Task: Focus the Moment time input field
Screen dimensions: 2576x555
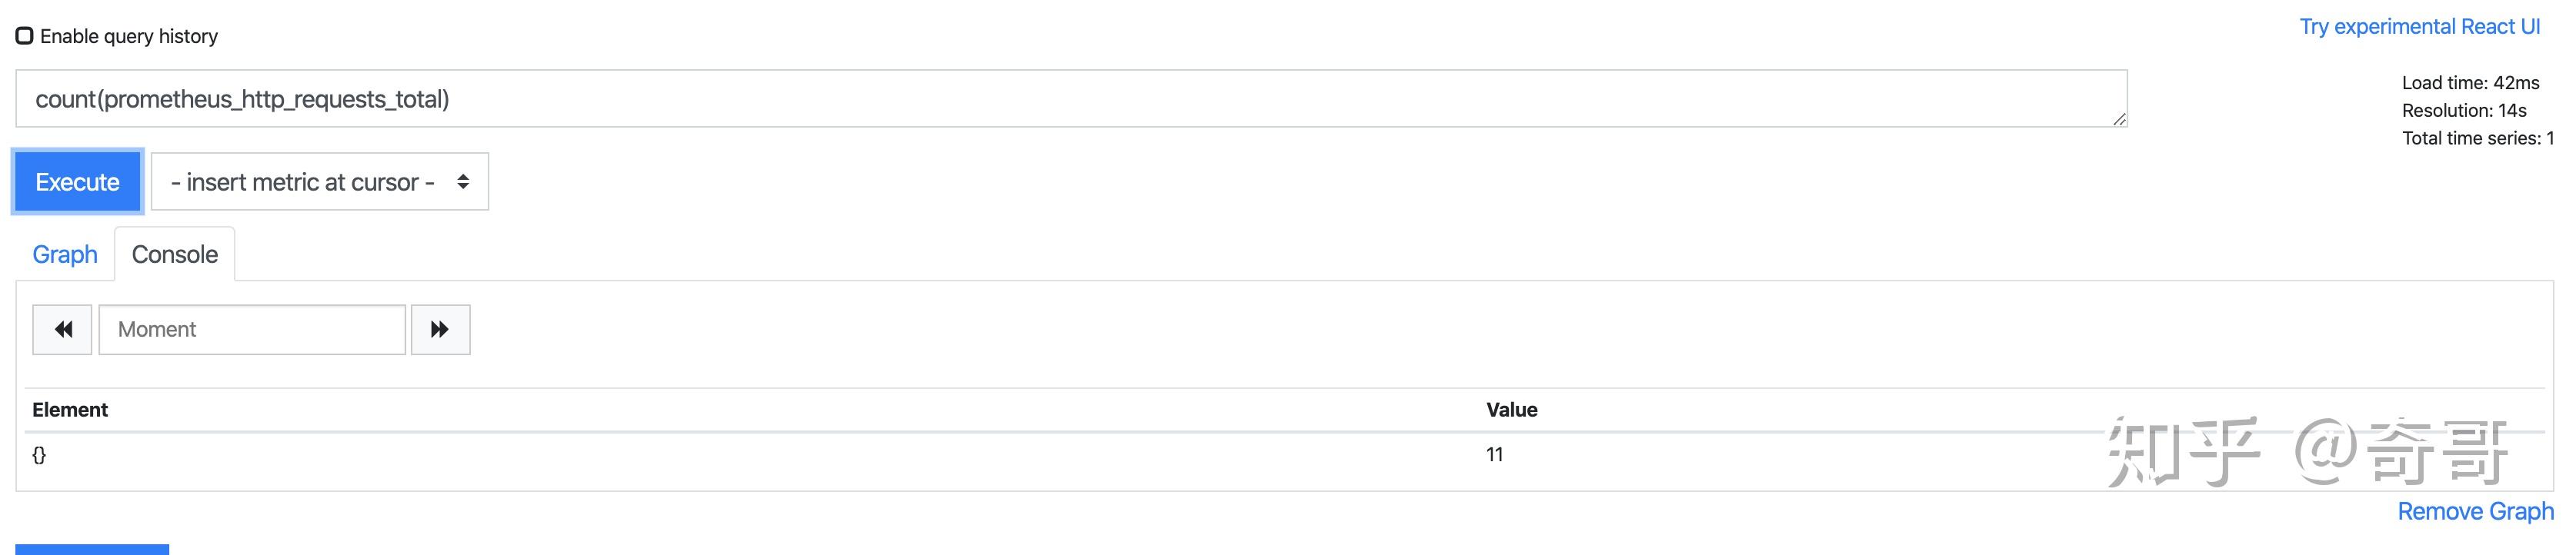Action: [x=252, y=330]
